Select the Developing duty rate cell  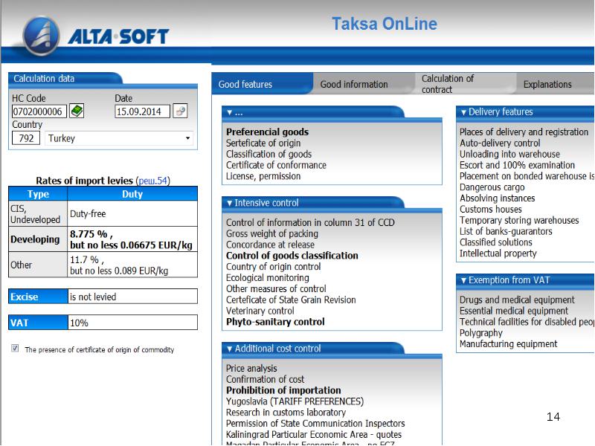tap(132, 239)
